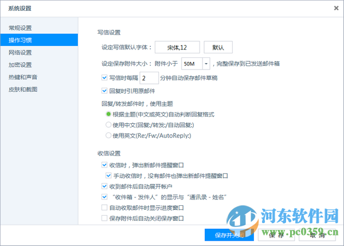The height and width of the screenshot is (246, 344).
Task: Toggle 回复时引用原邮件 checkbox
Action: (104, 91)
